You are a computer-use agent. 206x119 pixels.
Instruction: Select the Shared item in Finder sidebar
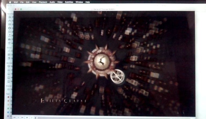[x=9, y=89]
